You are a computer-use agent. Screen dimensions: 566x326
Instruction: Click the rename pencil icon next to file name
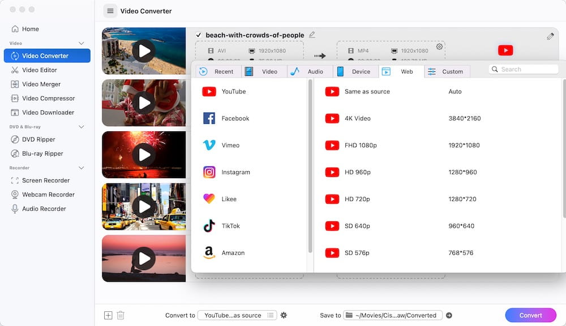(312, 35)
